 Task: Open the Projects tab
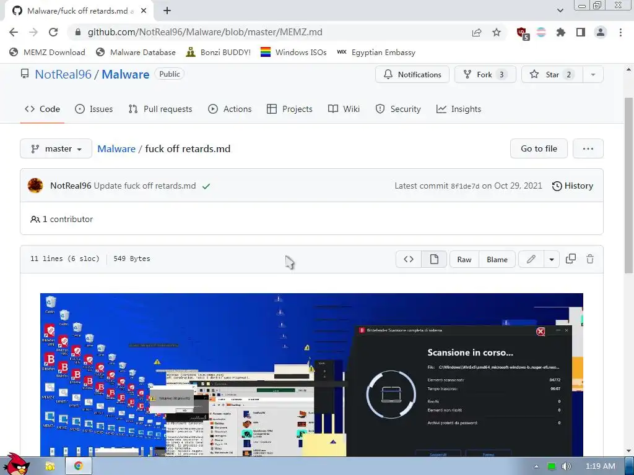point(290,109)
